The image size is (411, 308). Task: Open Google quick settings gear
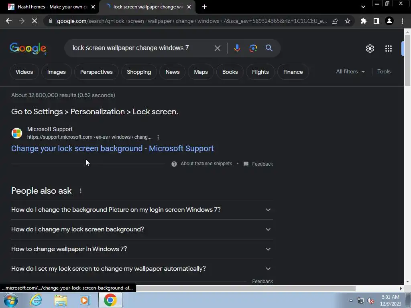tap(370, 49)
